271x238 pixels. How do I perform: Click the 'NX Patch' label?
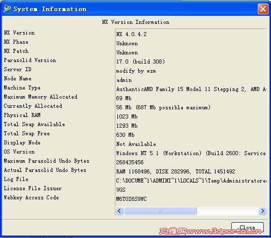[x=16, y=51]
